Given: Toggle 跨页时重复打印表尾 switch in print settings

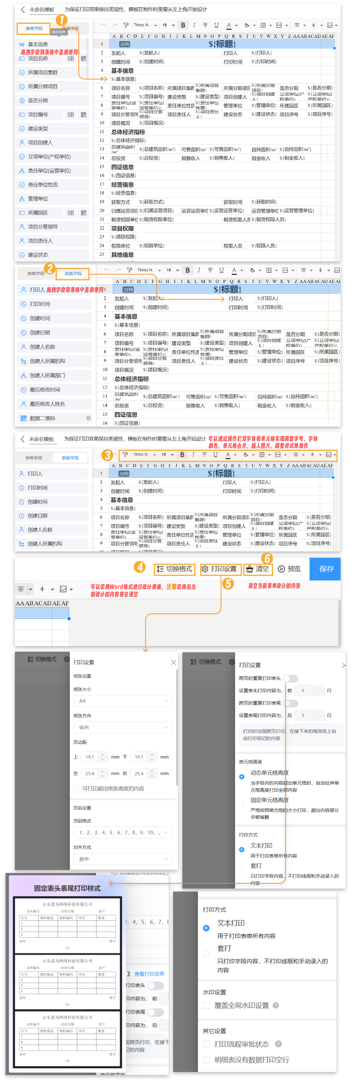Looking at the screenshot, I should (x=290, y=703).
